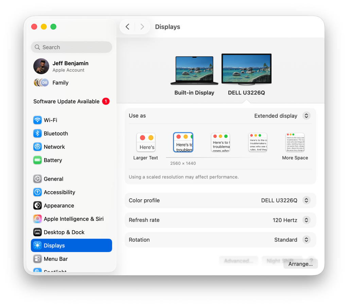
Task: Click the Menu Bar icon
Action: point(37,259)
